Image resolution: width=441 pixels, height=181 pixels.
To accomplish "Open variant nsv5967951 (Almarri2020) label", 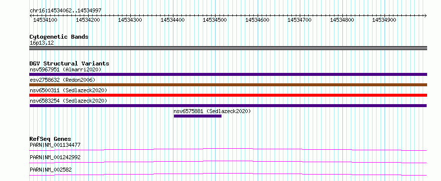I will coord(65,69).
